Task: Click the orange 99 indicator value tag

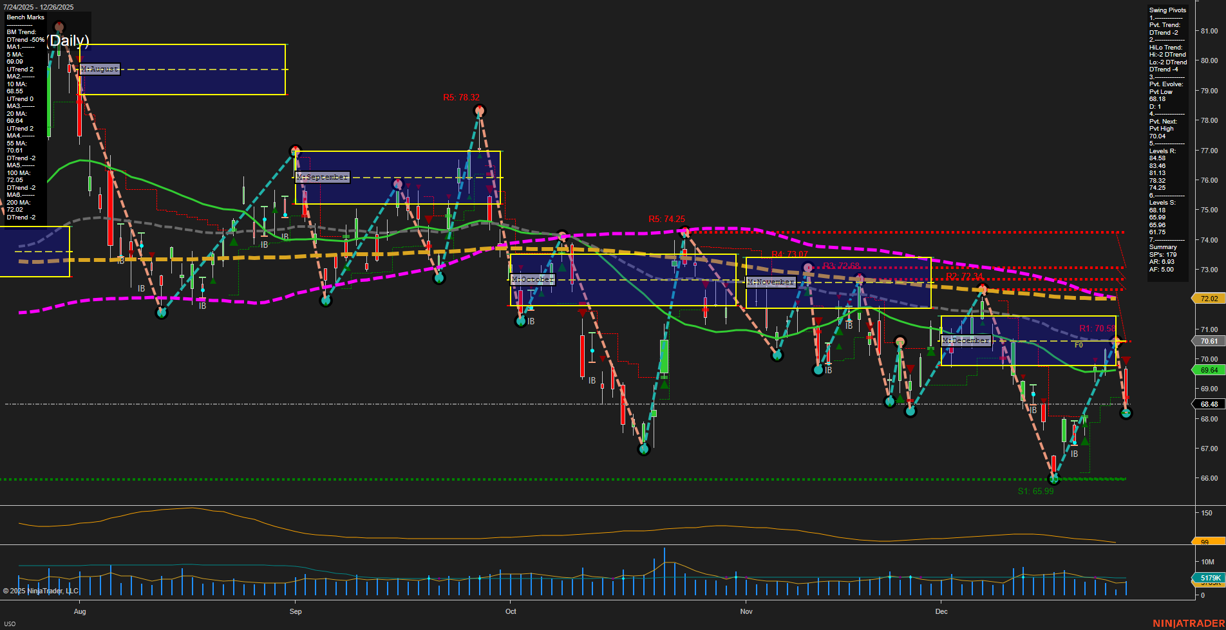Action: click(x=1203, y=542)
